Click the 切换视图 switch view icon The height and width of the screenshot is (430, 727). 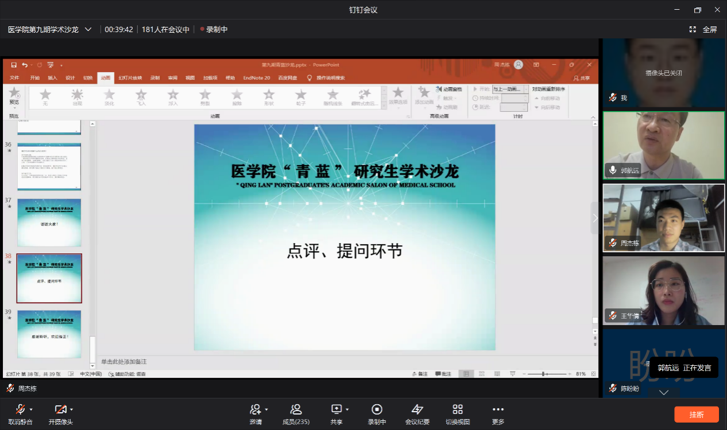458,409
